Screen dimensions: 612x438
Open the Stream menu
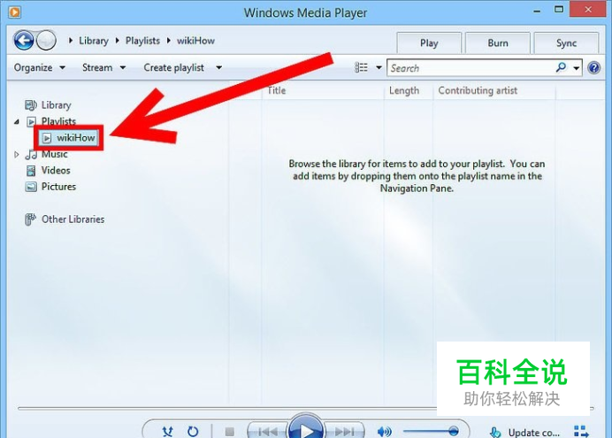[x=103, y=68]
